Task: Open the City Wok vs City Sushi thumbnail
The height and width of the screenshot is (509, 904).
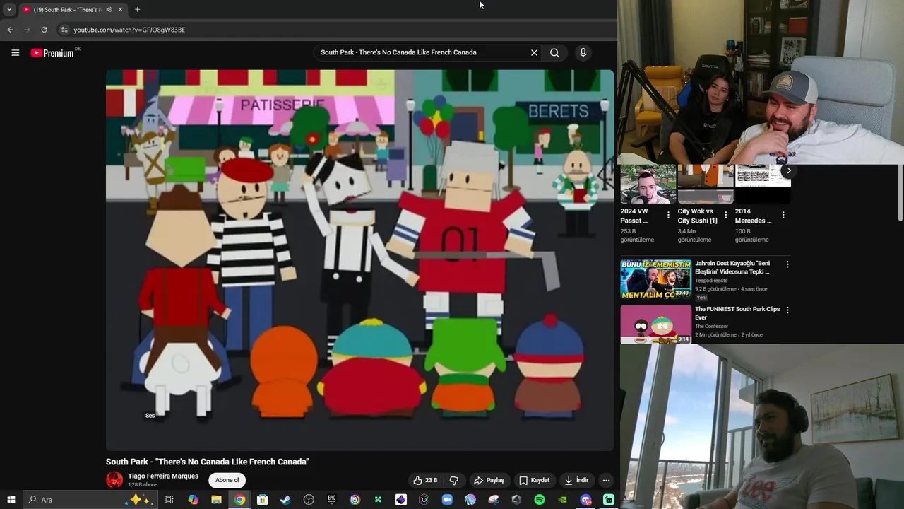Action: [706, 184]
